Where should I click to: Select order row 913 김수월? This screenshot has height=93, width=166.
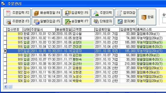pyautogui.click(x=85, y=34)
